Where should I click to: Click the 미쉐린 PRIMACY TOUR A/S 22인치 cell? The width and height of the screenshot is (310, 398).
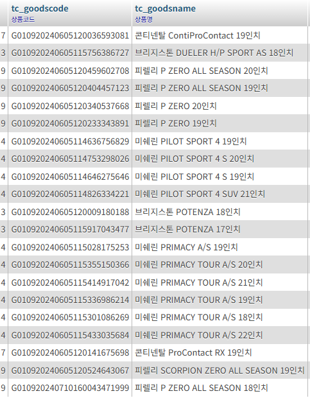click(x=220, y=335)
